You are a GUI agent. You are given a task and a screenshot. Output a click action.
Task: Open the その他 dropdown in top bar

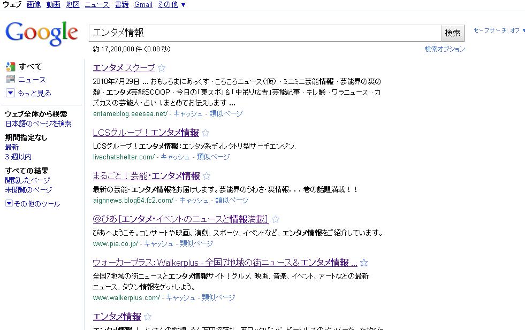click(171, 5)
